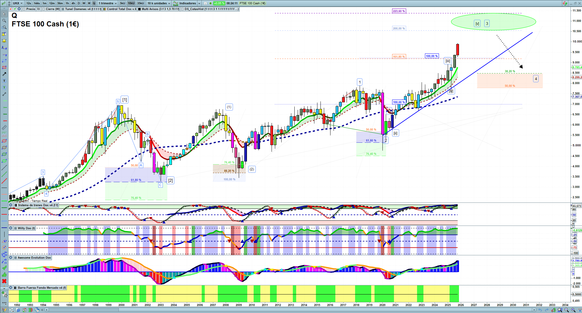Click the blue X remove-indicators icon
This screenshot has height=313, width=582.
point(19,9)
